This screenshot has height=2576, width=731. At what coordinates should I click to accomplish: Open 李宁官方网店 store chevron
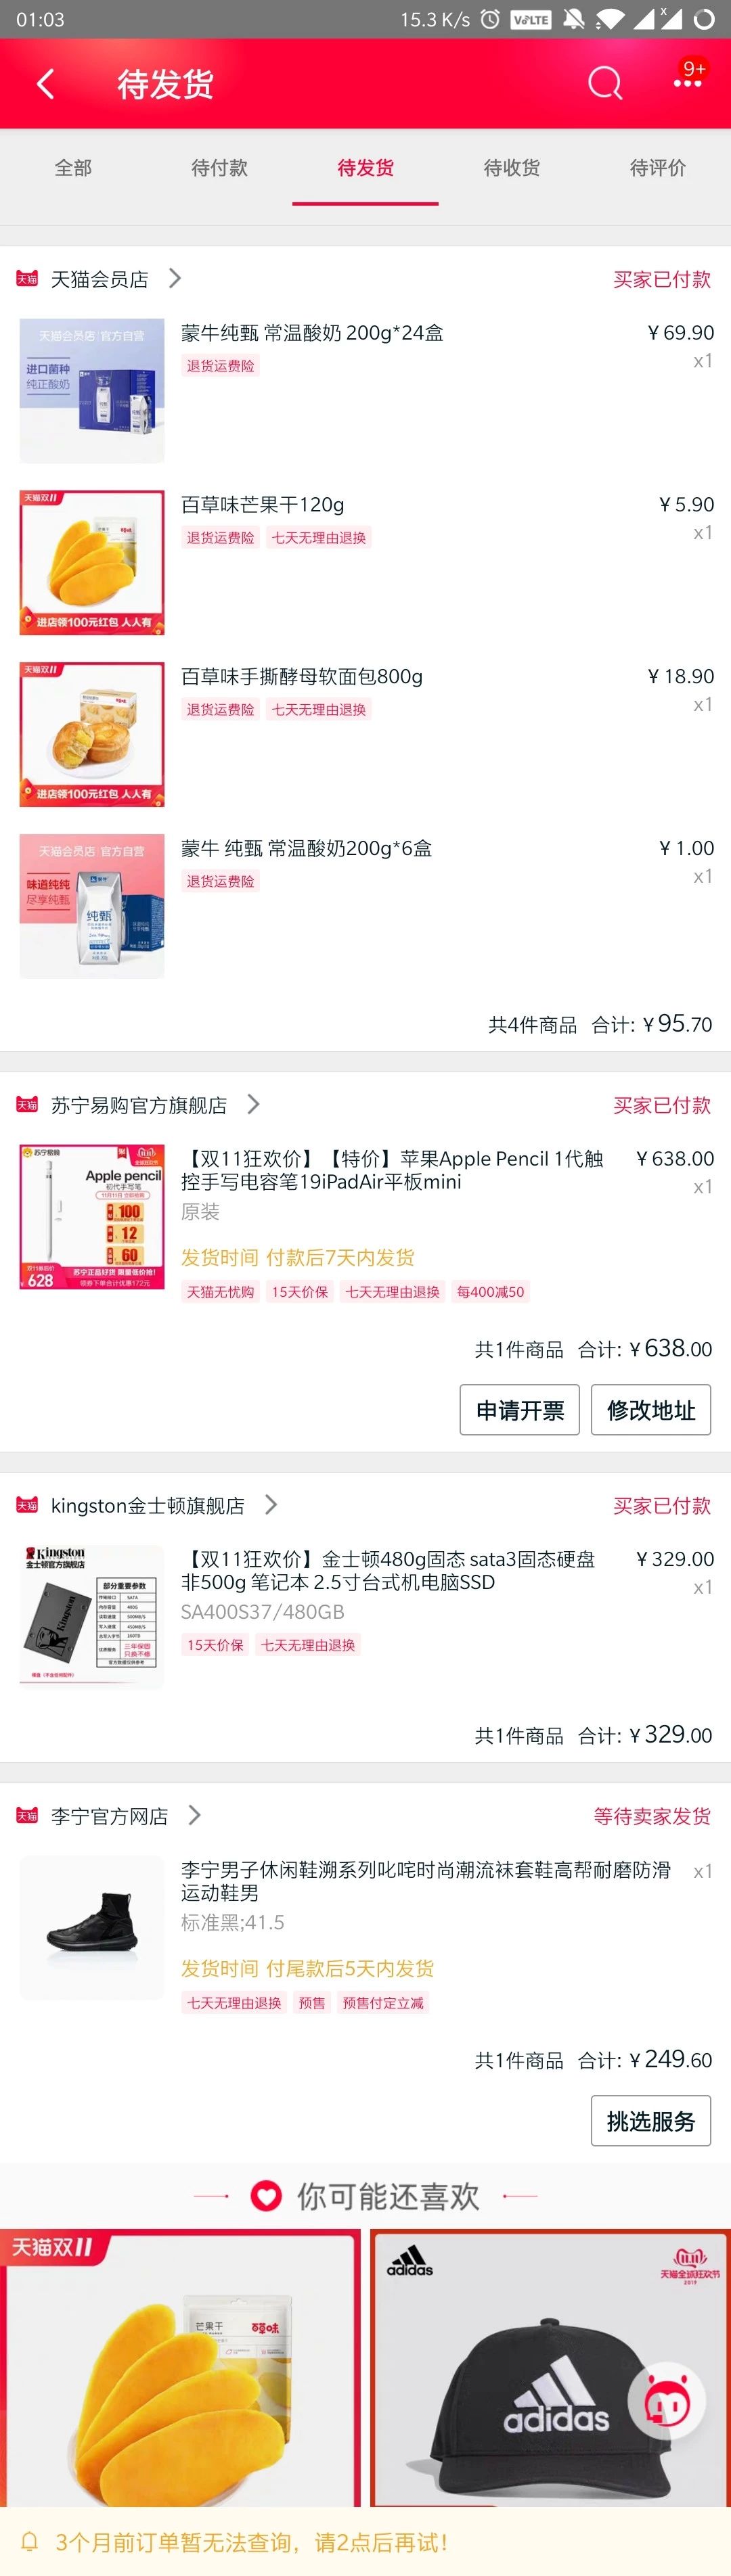click(x=194, y=1814)
